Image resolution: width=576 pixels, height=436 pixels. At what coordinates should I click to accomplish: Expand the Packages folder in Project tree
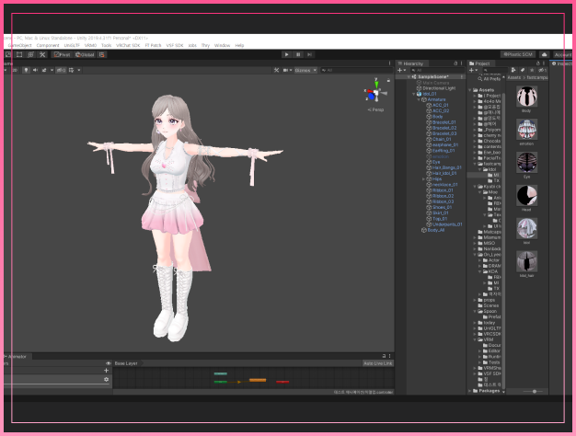[x=470, y=391]
